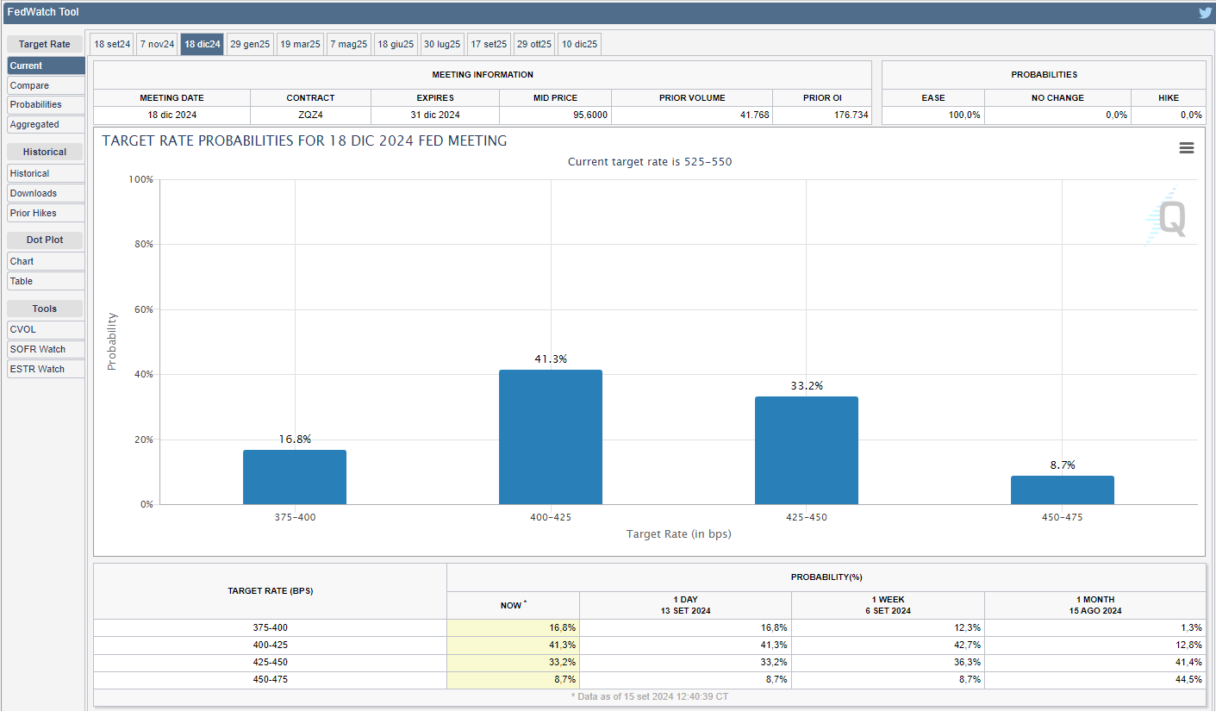Select the Aggregated sidebar item
This screenshot has width=1216, height=711.
point(46,124)
